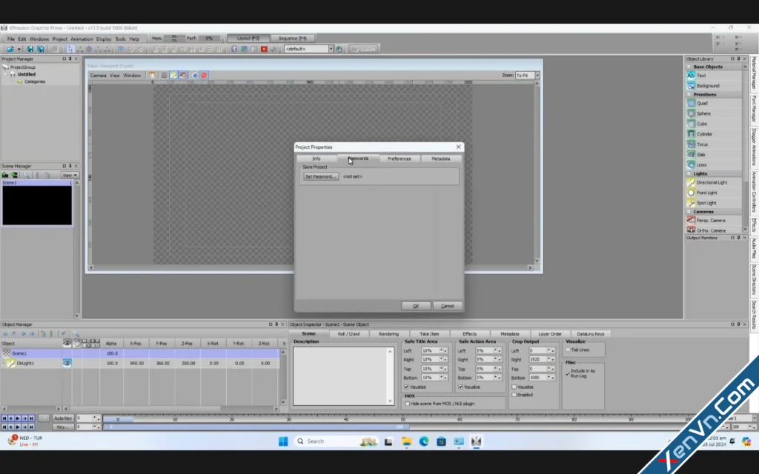Select the arrow pointer tool in toolbar
Screen dimensions: 759x474
tap(70, 49)
